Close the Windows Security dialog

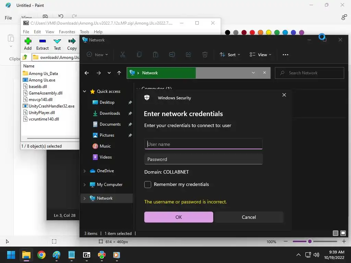(x=284, y=95)
